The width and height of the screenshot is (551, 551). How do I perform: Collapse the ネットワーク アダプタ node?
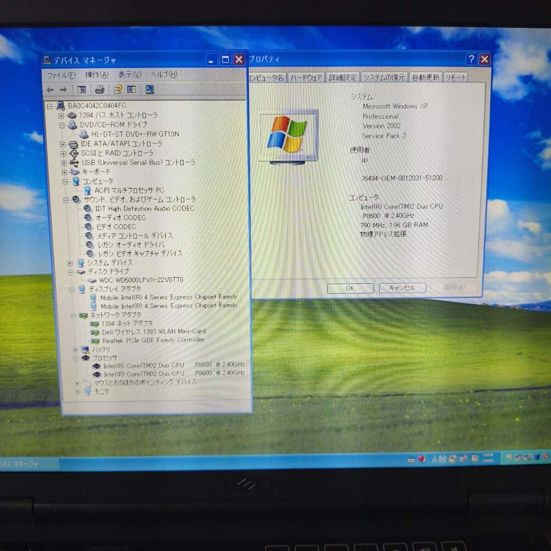pyautogui.click(x=73, y=316)
